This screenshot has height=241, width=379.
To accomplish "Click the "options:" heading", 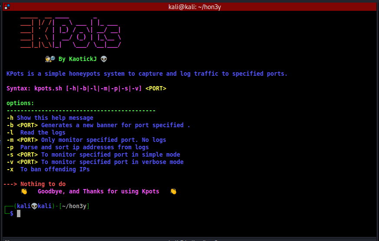I will (20, 103).
